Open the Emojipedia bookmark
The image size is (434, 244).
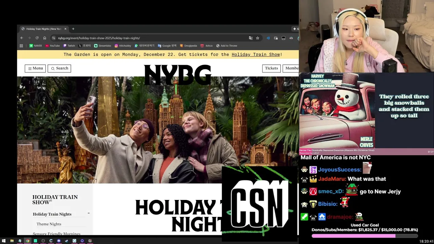tap(189, 46)
